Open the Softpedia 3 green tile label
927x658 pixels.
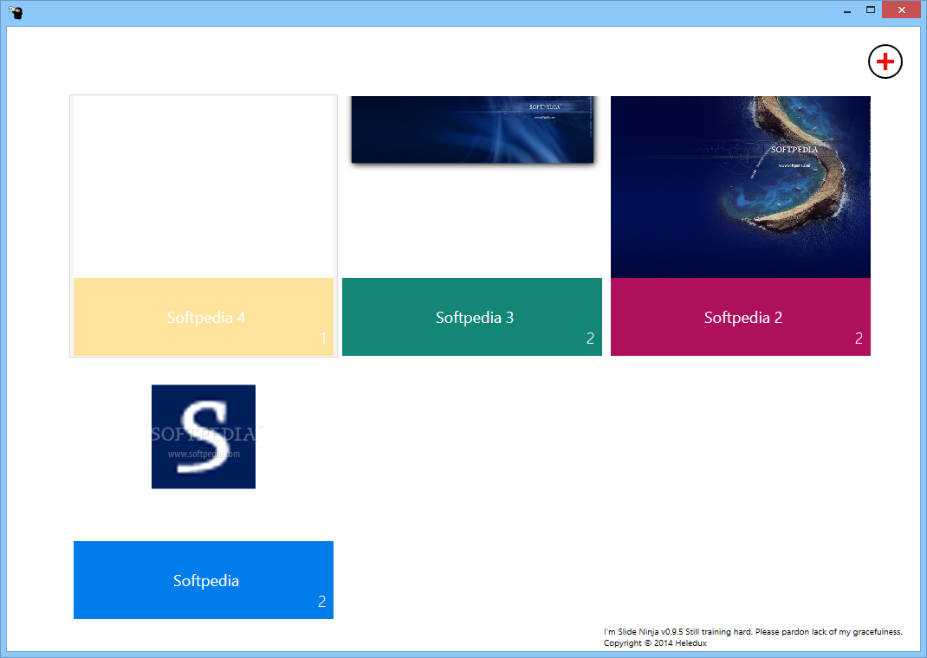click(472, 317)
